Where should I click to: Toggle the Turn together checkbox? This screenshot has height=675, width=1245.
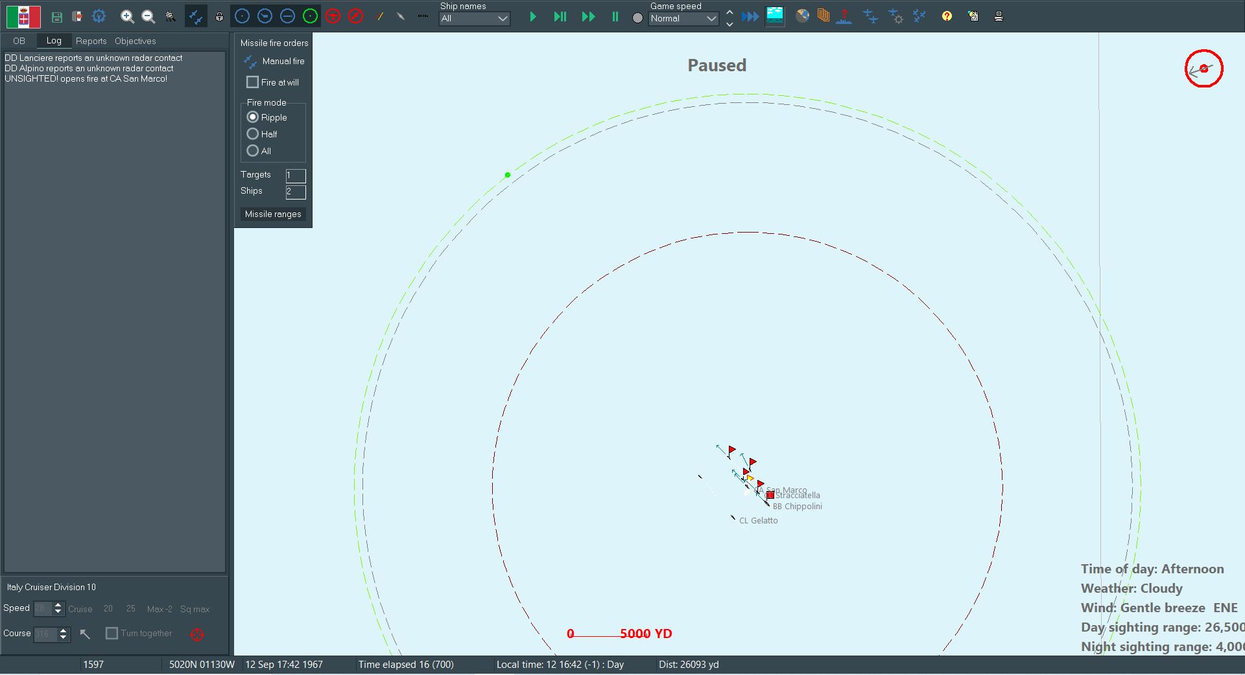112,633
